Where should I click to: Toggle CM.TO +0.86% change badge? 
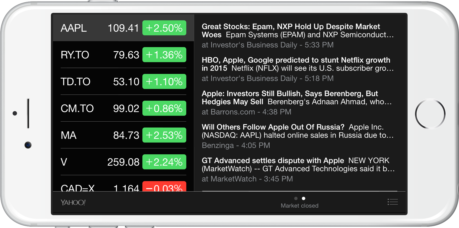tap(164, 108)
